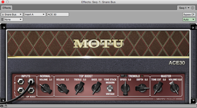
Task: Click the High Top Boost input jack
Action: 31,81
